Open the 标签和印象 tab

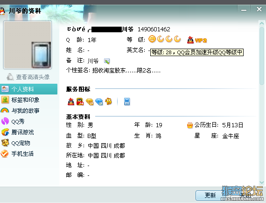tap(25, 100)
